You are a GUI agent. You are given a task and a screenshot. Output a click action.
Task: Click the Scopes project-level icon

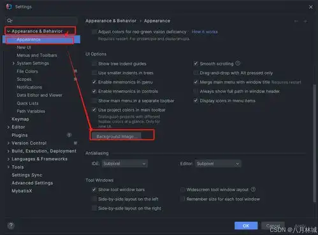click(x=75, y=79)
